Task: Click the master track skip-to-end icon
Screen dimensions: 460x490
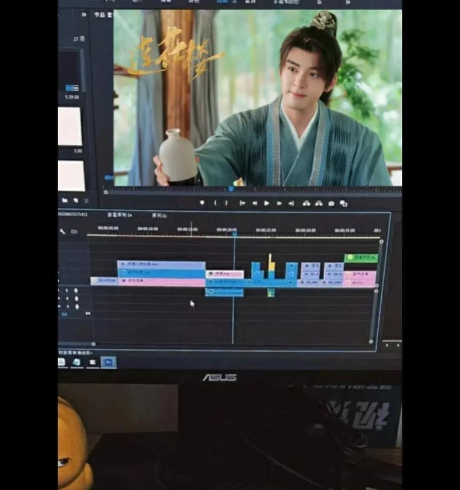Action: tap(88, 314)
